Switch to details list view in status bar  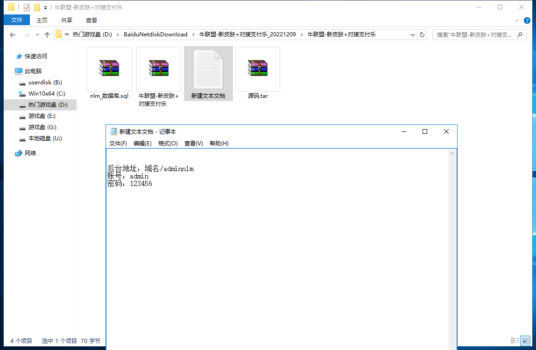coord(515,341)
